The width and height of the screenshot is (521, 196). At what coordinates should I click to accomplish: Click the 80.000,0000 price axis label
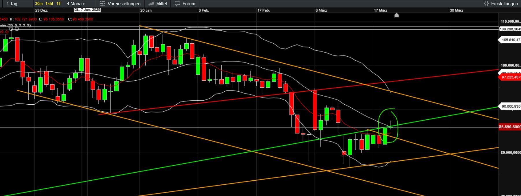click(x=511, y=152)
